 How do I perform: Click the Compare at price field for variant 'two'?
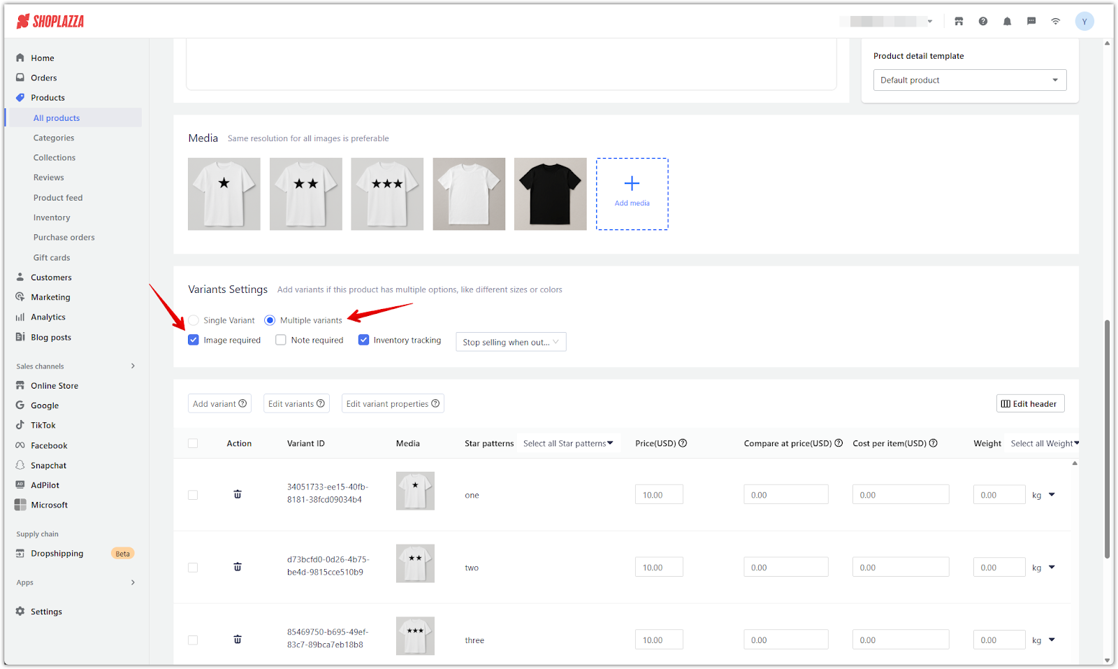click(x=786, y=567)
